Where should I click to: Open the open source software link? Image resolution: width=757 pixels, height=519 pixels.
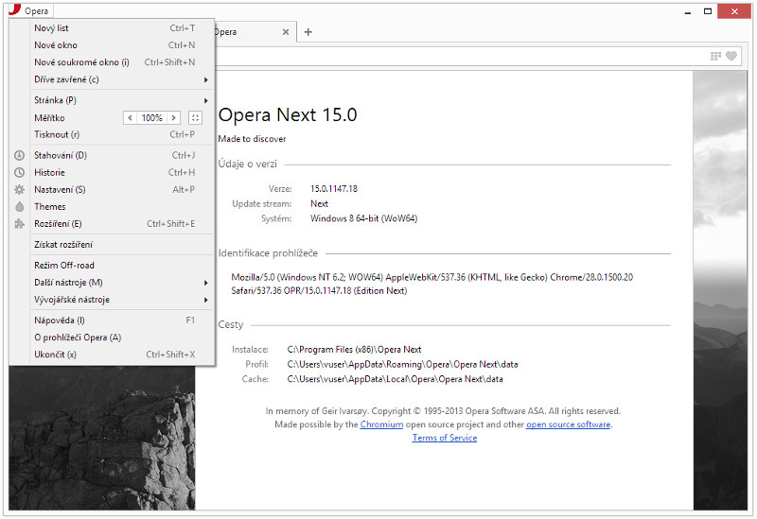click(x=569, y=424)
